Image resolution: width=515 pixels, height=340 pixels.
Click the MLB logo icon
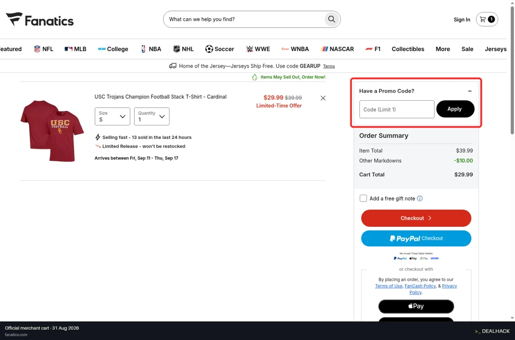coord(68,49)
